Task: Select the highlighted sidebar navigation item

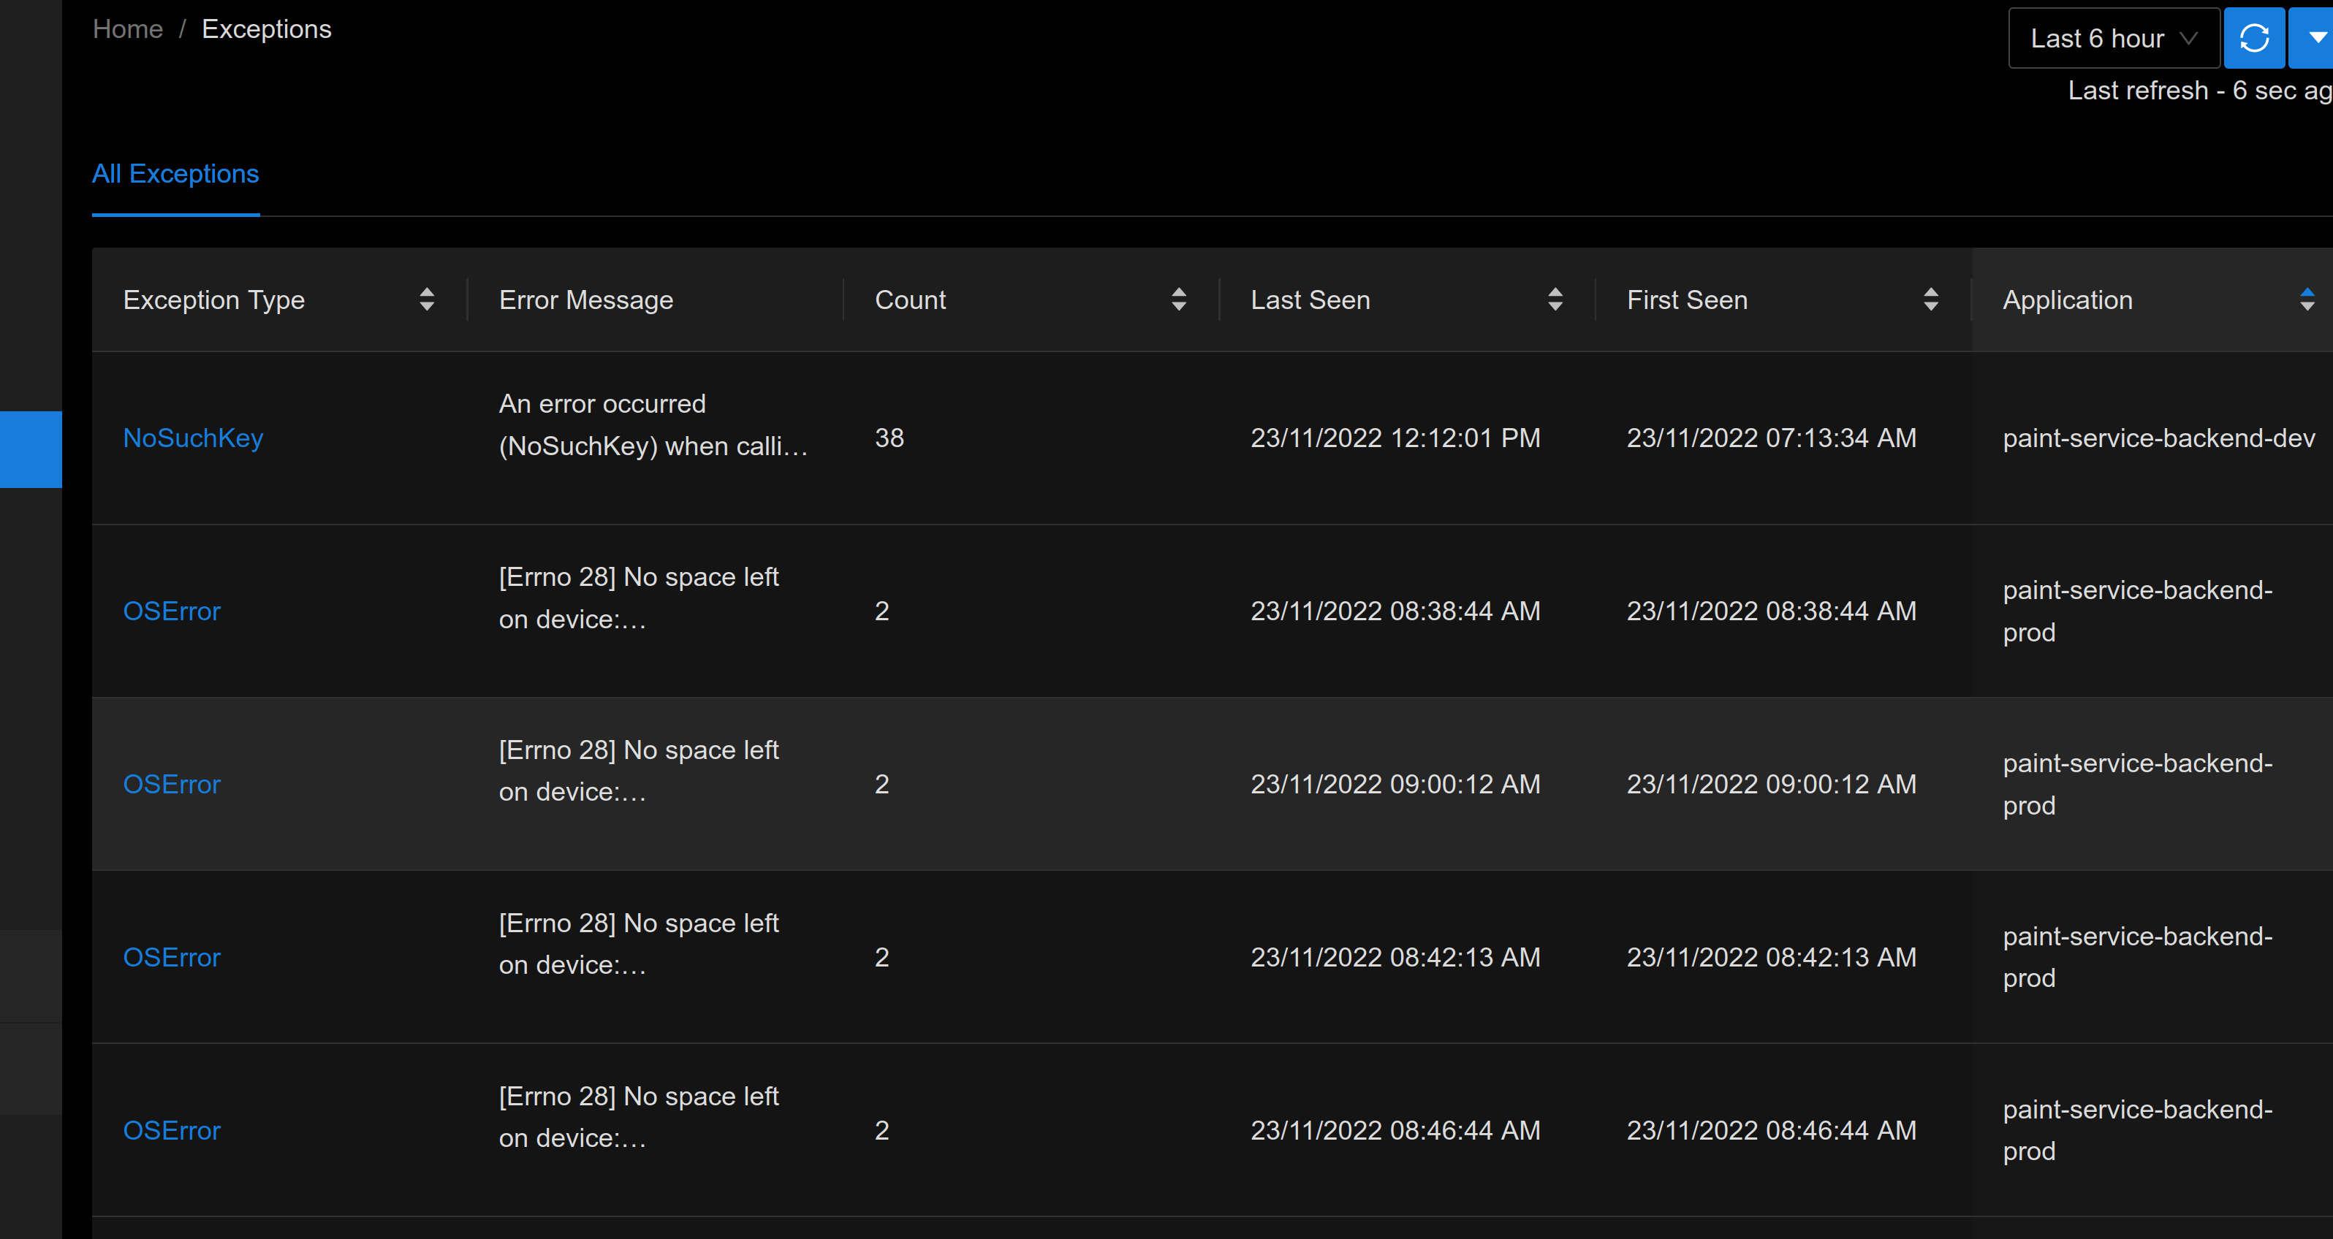Action: (x=30, y=449)
